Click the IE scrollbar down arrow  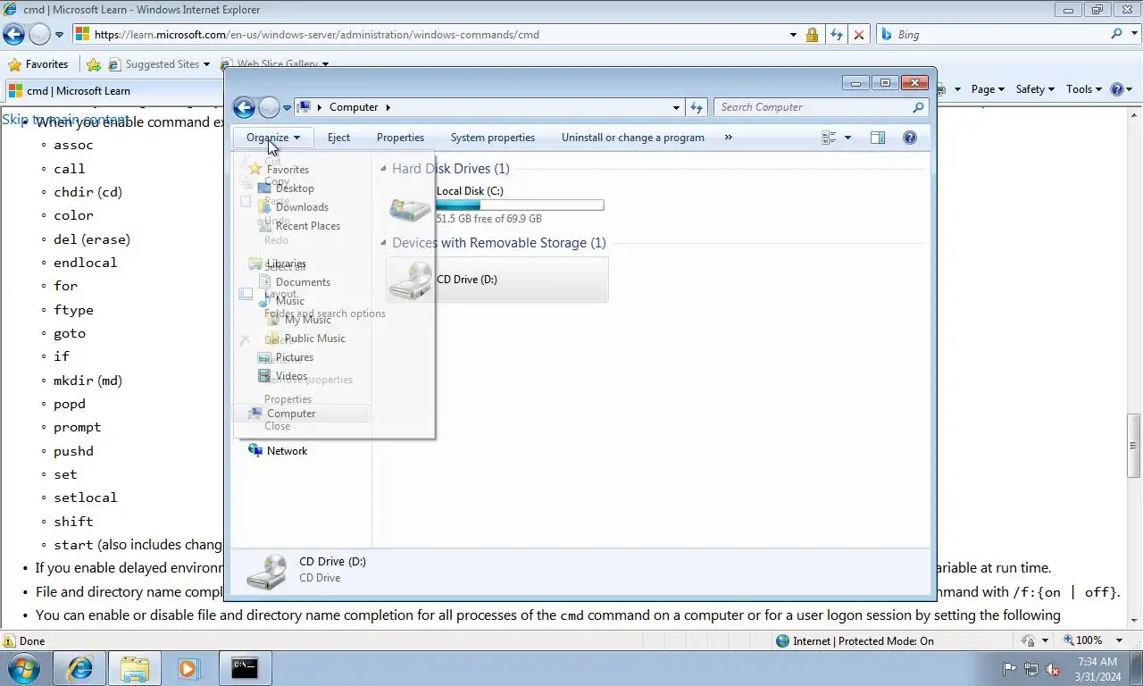1134,621
